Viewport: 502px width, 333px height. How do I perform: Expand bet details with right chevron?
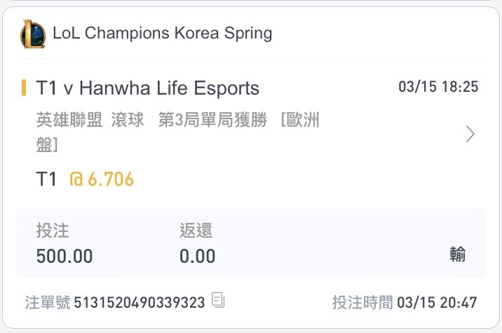(x=470, y=134)
